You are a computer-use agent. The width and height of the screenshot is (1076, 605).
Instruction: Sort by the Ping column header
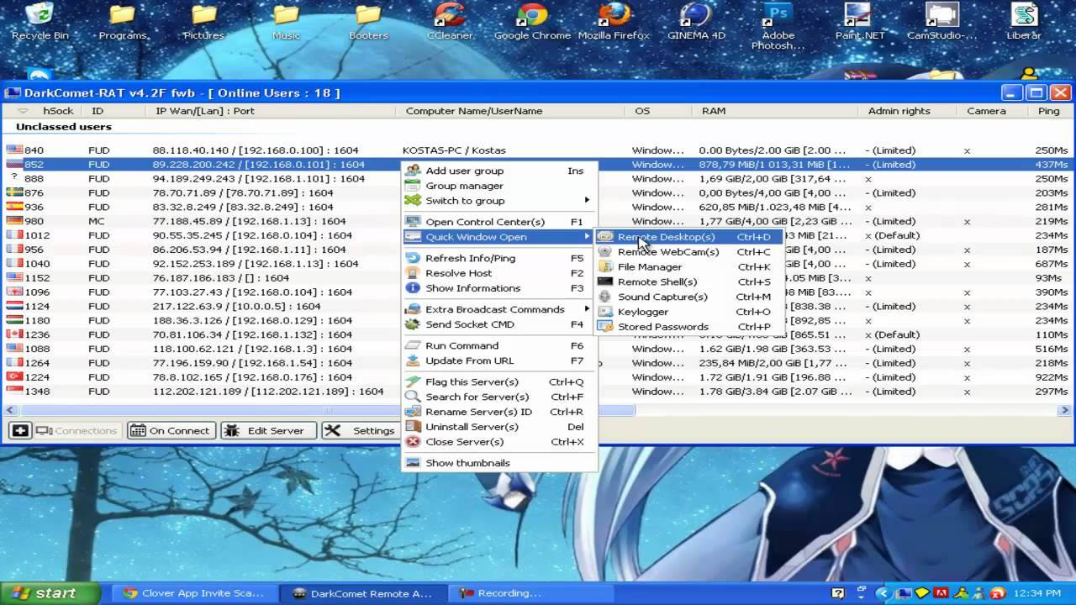[x=1049, y=111]
